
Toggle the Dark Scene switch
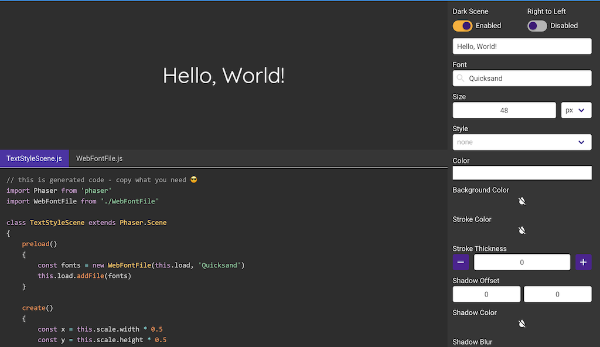click(463, 26)
